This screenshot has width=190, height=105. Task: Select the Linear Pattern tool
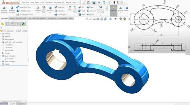pos(75,9)
